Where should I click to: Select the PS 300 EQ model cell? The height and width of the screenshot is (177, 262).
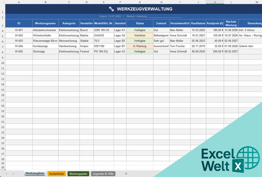click(x=104, y=52)
